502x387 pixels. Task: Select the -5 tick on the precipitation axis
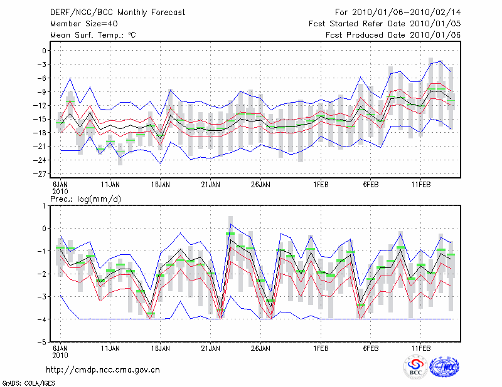[x=43, y=343]
